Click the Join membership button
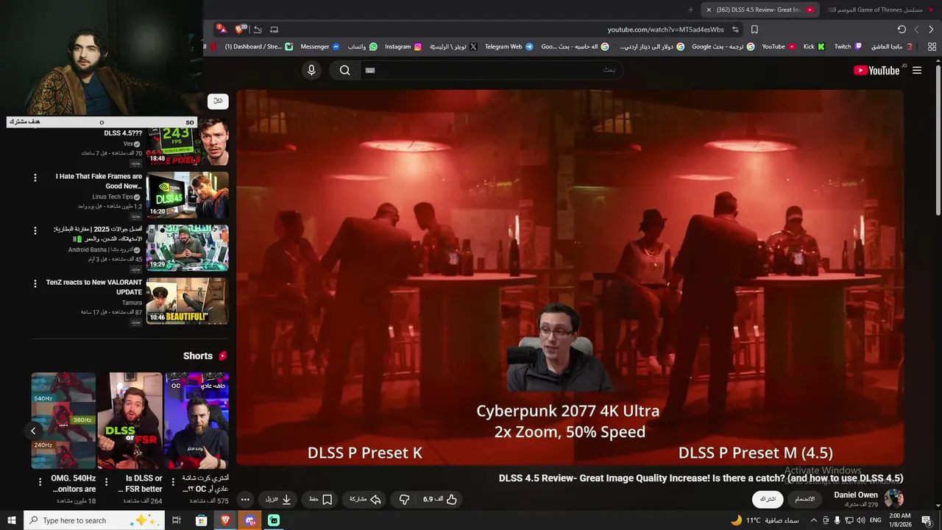Image resolution: width=942 pixels, height=530 pixels. [x=805, y=499]
